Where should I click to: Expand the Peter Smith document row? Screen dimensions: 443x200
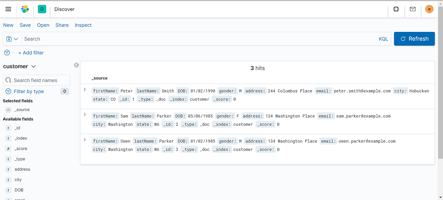pos(85,90)
